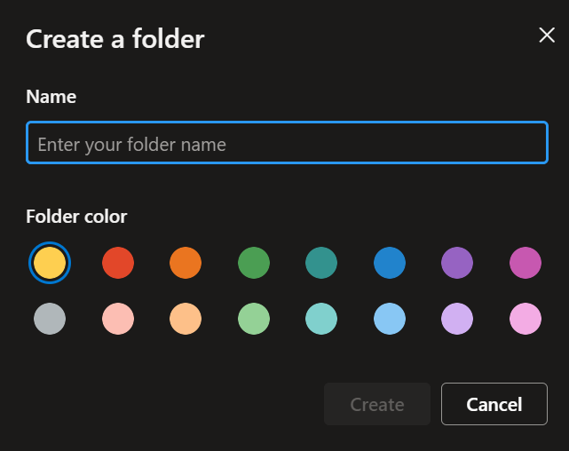
Task: Select the light teal folder color
Action: [x=321, y=318]
